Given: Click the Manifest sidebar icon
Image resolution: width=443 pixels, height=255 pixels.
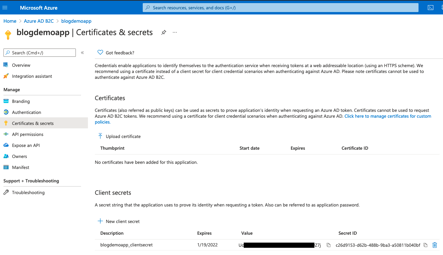Looking at the screenshot, I should click(6, 167).
